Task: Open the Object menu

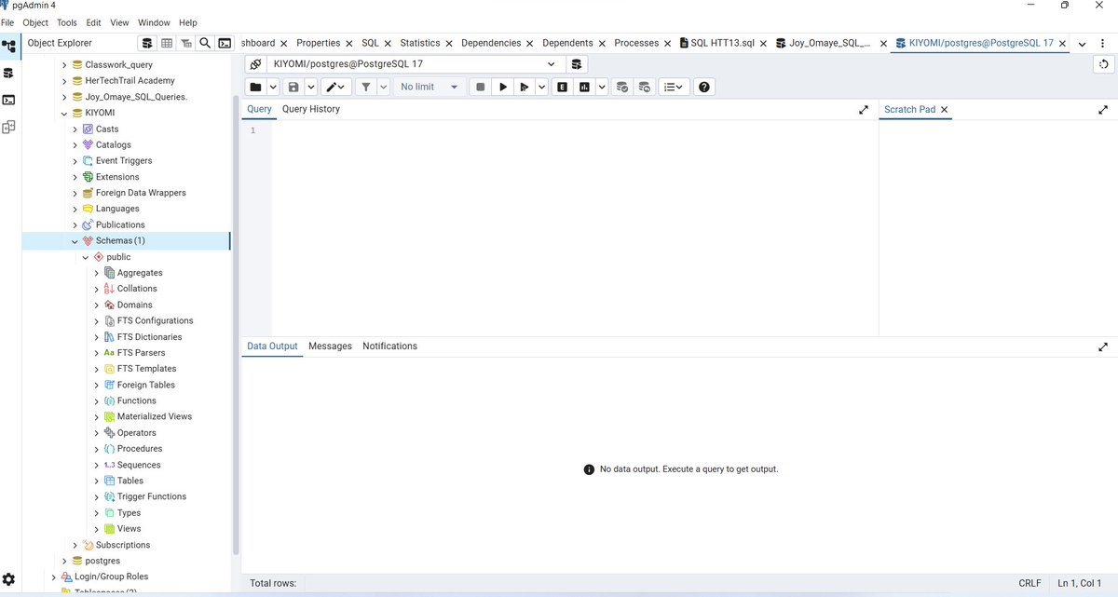Action: [x=35, y=22]
